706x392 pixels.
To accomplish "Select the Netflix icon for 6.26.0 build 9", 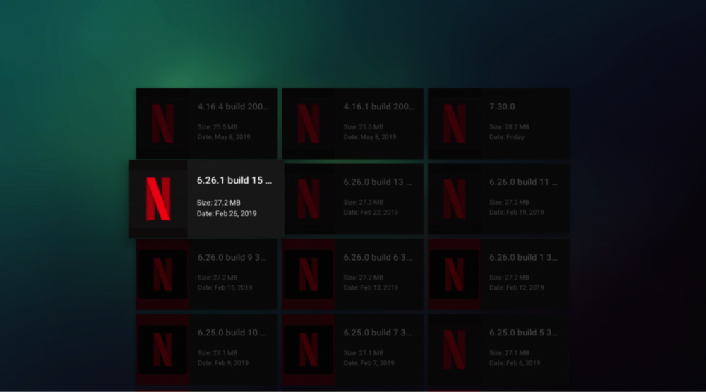I will (x=162, y=274).
